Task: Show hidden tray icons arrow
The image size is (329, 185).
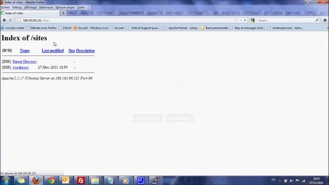Action: pyautogui.click(x=280, y=180)
